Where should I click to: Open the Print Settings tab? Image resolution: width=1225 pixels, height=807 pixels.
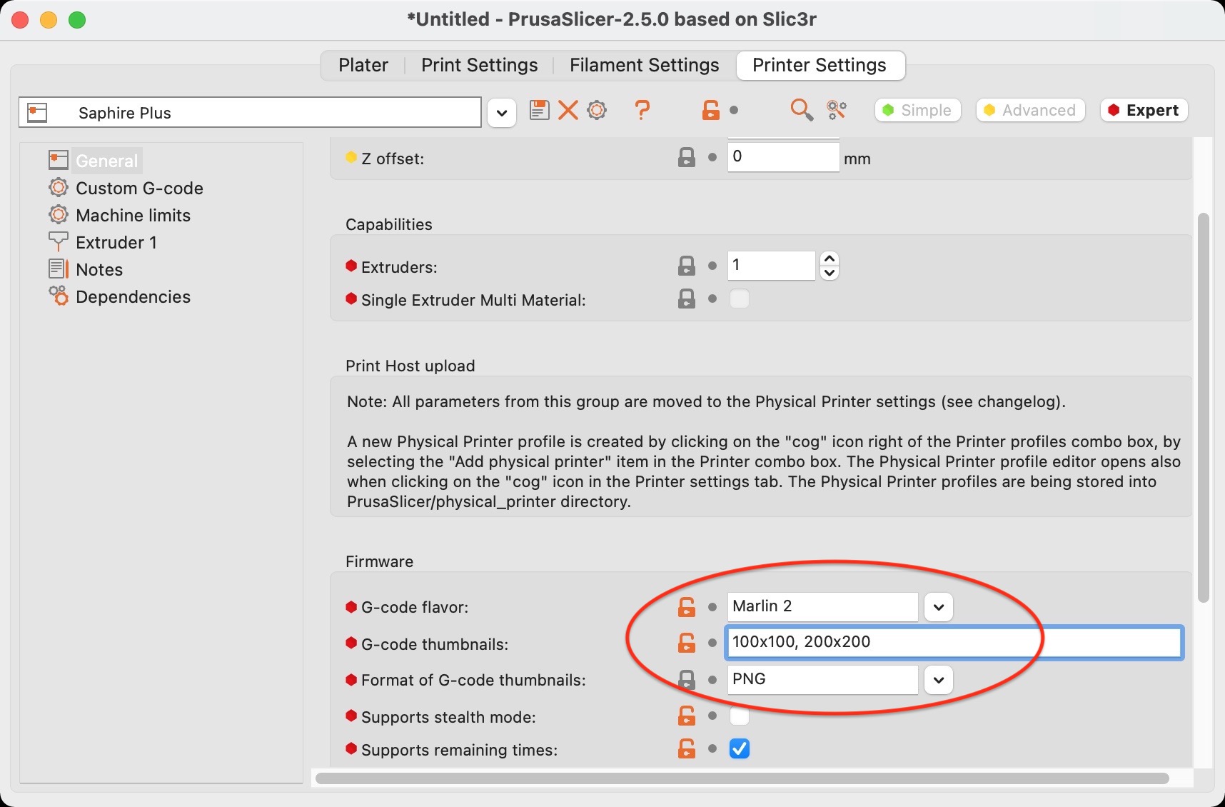pyautogui.click(x=479, y=65)
